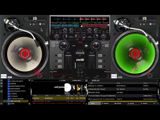160x120 pixels.
Task: Click the favorites star sidebar icon
Action: click(x=1, y=80)
